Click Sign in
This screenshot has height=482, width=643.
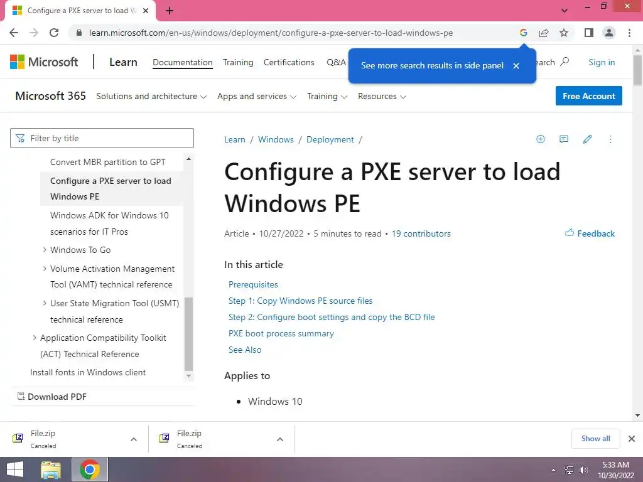point(602,62)
